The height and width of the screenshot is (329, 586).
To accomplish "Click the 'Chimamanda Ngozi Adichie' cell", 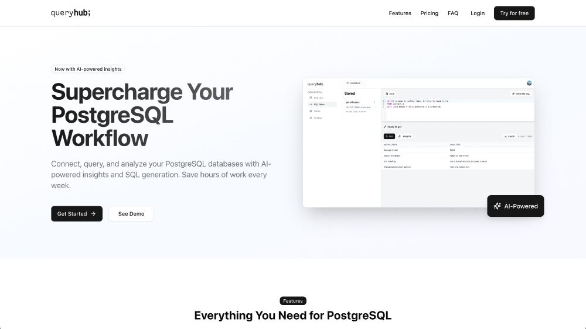I will tap(397, 167).
